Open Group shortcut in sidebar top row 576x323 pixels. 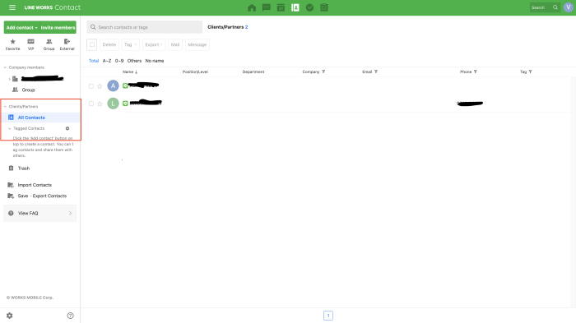[49, 44]
